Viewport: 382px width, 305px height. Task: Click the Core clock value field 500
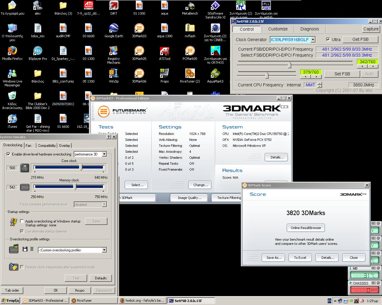click(12, 168)
